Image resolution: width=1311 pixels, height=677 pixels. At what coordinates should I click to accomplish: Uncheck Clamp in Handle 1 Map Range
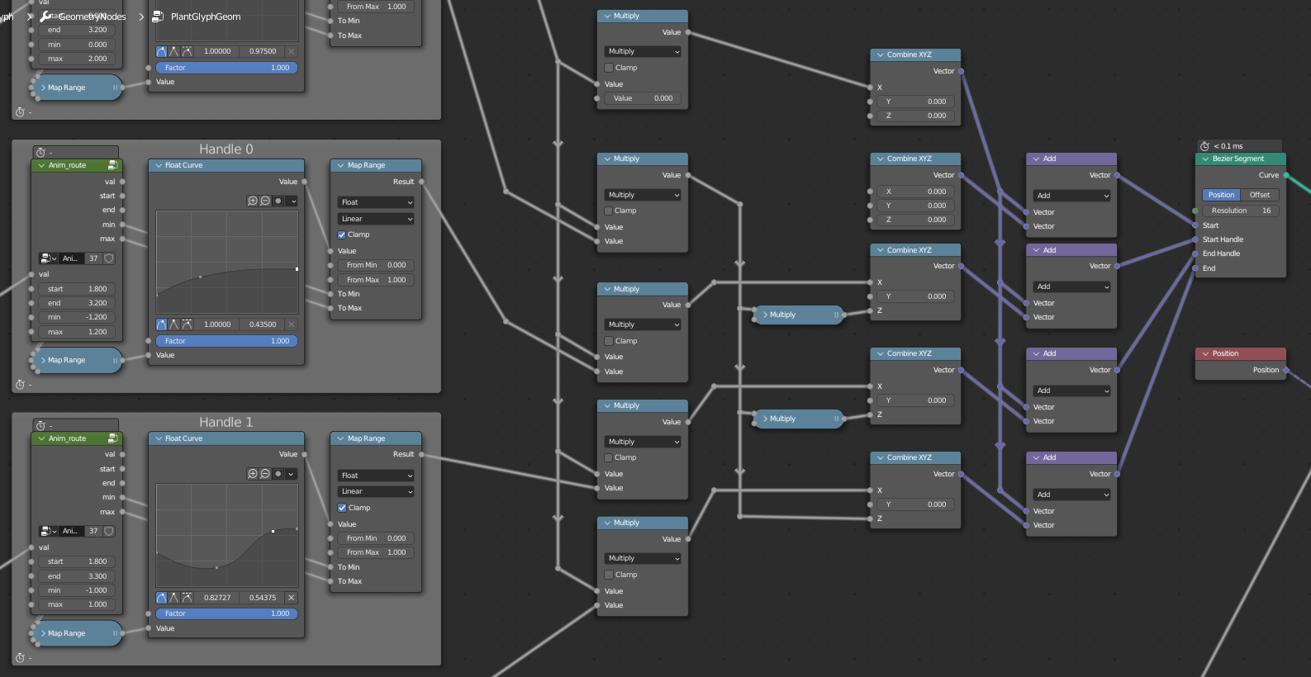point(342,508)
